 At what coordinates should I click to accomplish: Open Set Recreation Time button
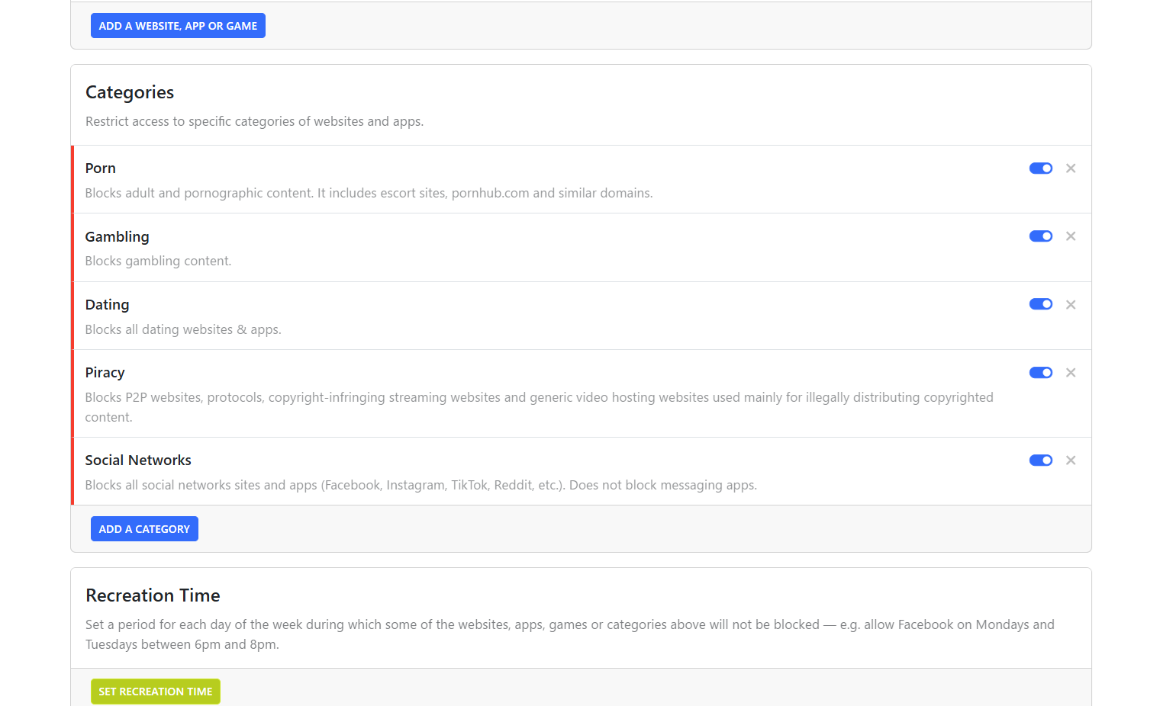coord(156,692)
